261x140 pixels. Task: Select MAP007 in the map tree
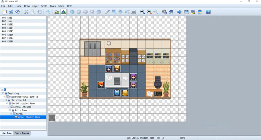click(x=19, y=114)
